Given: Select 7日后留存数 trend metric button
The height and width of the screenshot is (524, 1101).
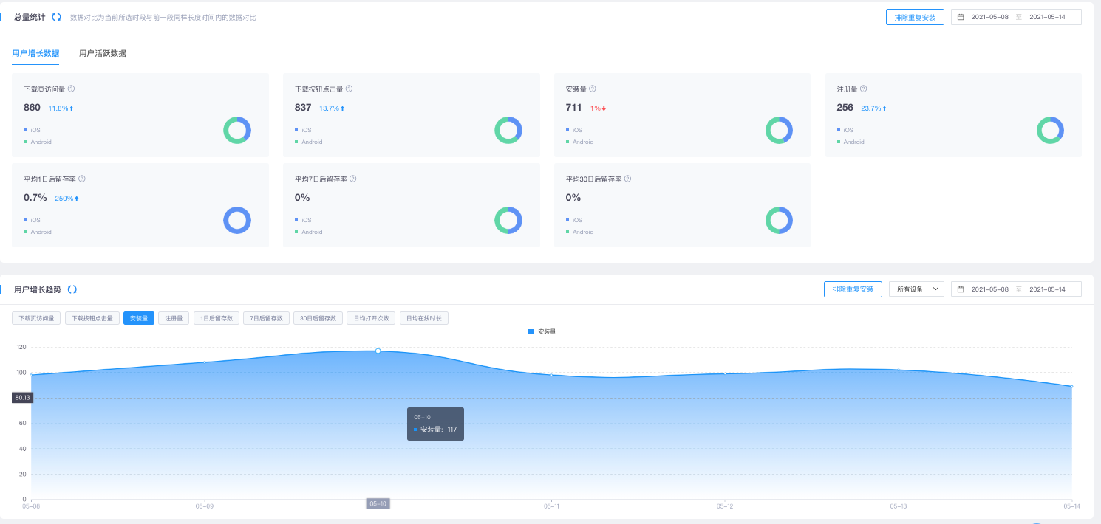Looking at the screenshot, I should click(266, 318).
